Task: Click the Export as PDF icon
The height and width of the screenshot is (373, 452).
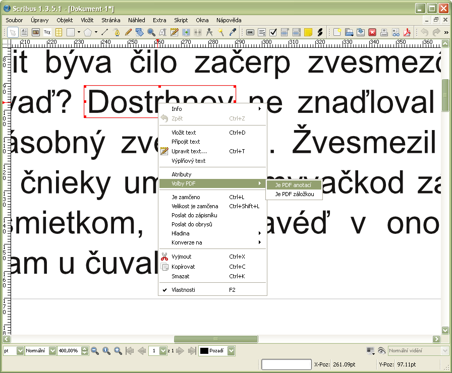Action: 407,32
